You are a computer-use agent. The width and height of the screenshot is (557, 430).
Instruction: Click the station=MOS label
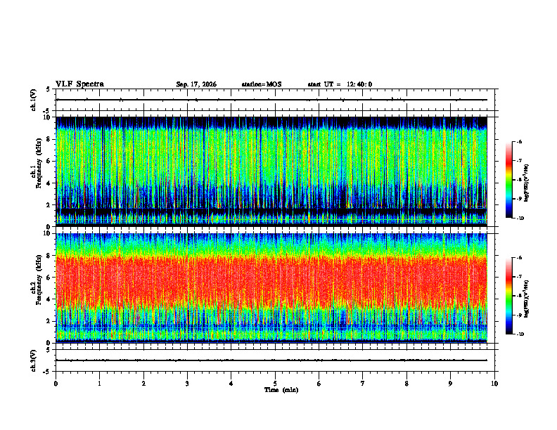tap(262, 84)
